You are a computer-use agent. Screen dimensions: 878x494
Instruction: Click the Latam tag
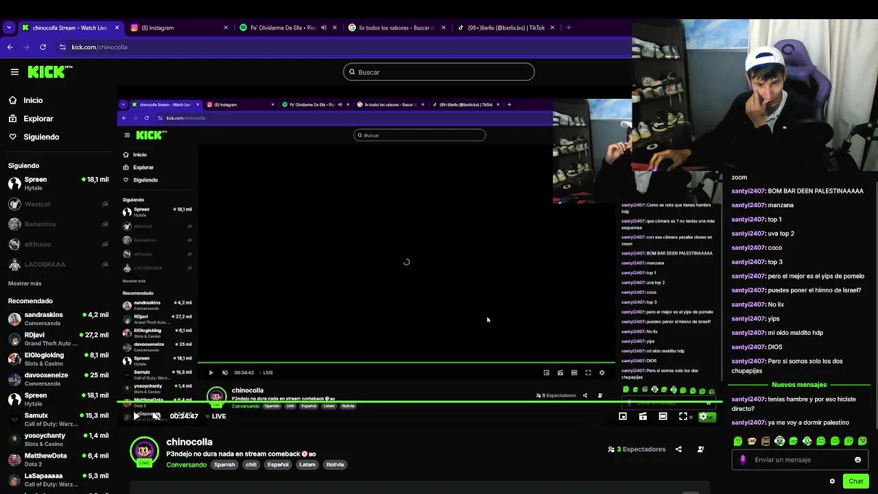click(x=307, y=464)
